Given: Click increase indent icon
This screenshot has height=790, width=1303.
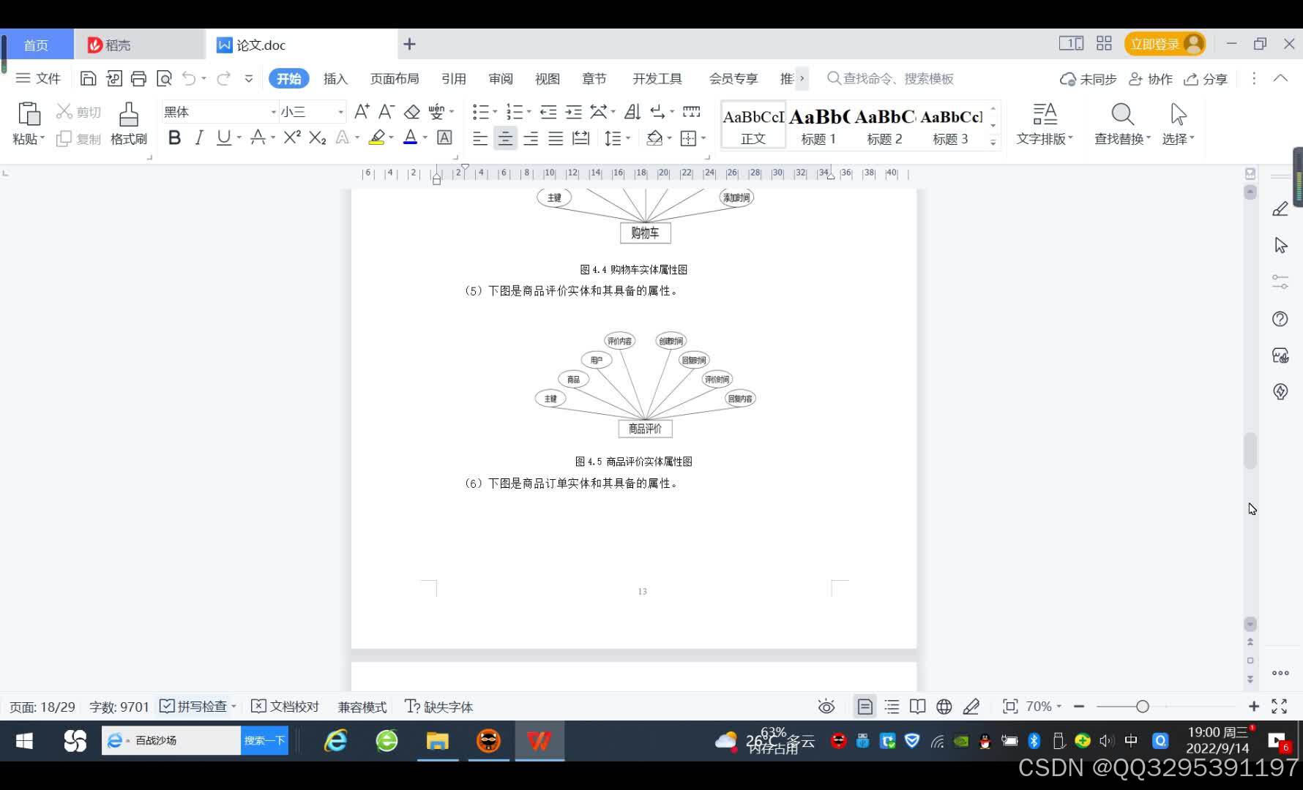Looking at the screenshot, I should tap(574, 111).
